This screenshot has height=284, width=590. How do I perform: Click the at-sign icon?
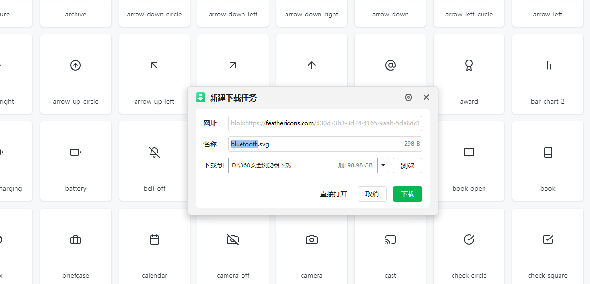(390, 65)
